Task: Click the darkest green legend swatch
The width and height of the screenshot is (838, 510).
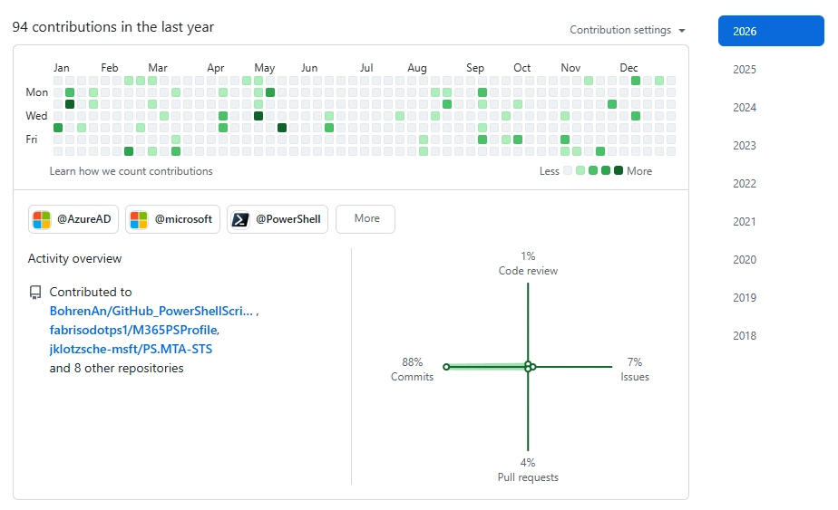Action: tap(619, 171)
